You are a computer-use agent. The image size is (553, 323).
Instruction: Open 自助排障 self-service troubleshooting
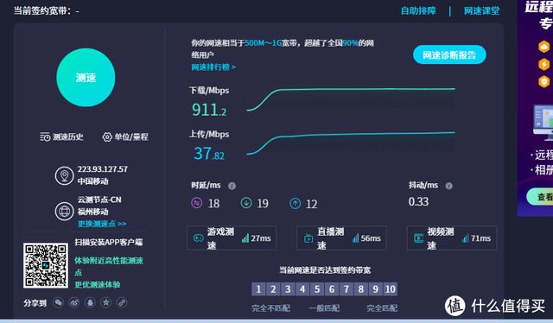[418, 11]
